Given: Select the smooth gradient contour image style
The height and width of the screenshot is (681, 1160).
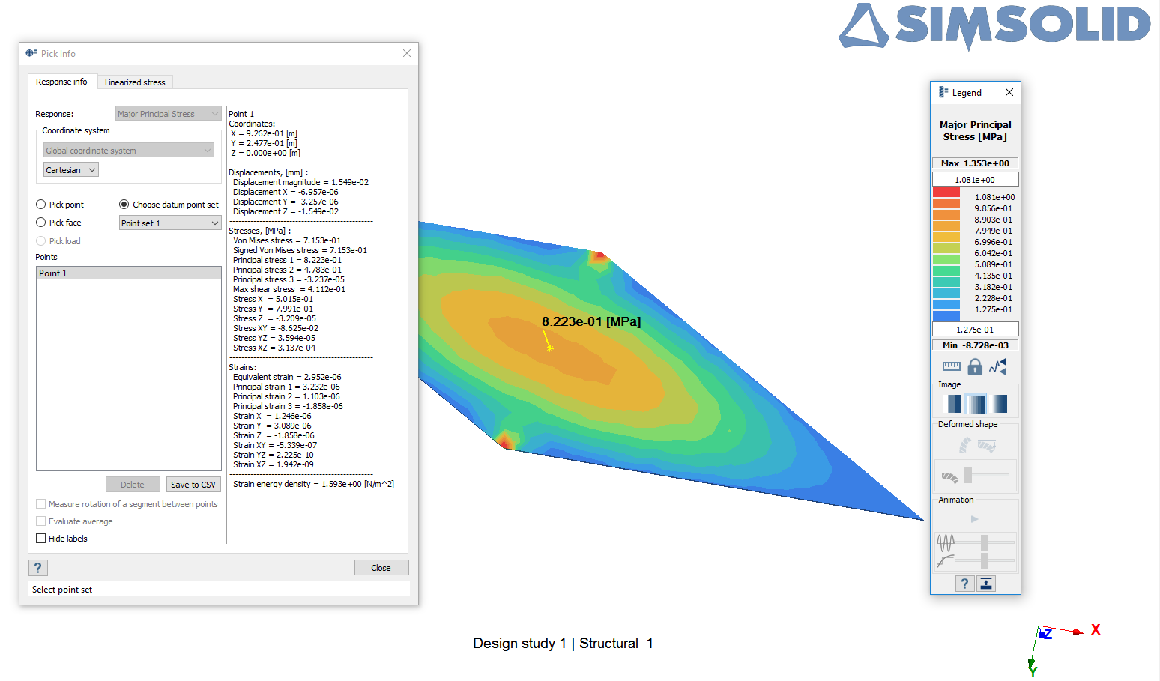Looking at the screenshot, I should tap(1000, 404).
